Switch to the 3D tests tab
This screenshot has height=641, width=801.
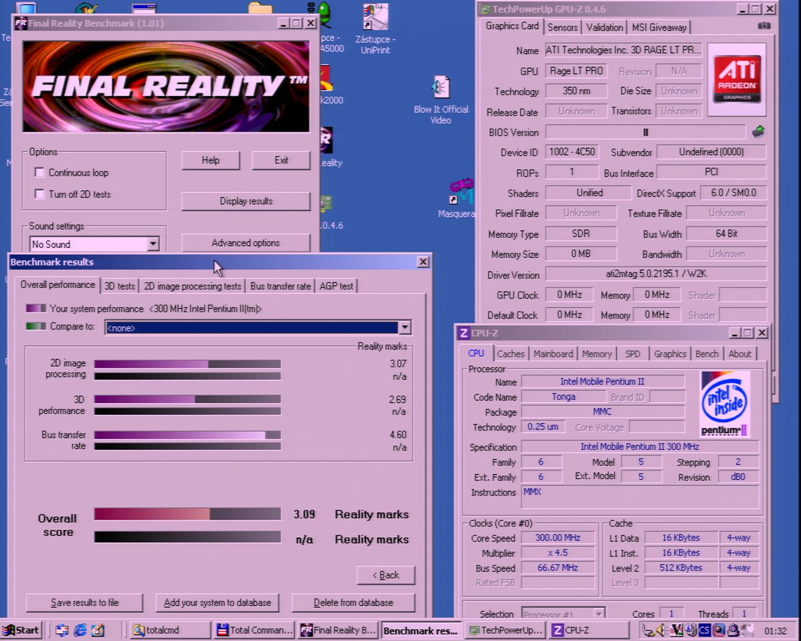click(x=119, y=286)
